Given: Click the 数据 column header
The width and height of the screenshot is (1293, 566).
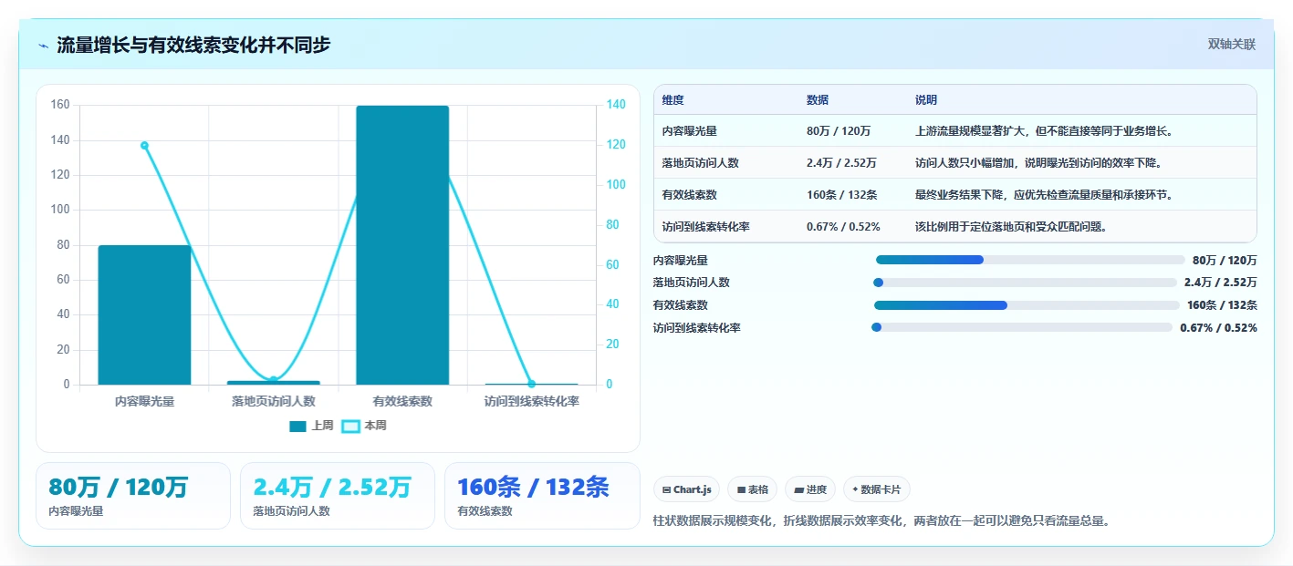Looking at the screenshot, I should (x=818, y=100).
